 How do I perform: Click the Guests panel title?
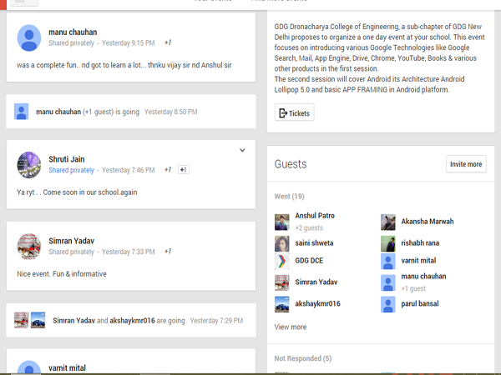coord(291,164)
